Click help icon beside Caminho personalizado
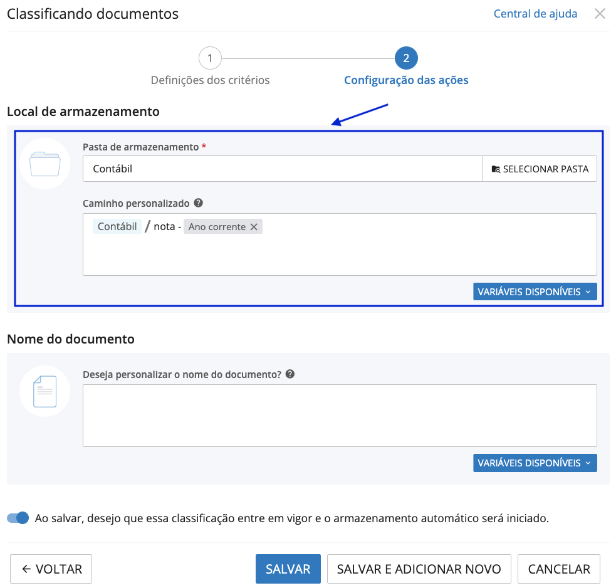This screenshot has width=616, height=588. [198, 203]
